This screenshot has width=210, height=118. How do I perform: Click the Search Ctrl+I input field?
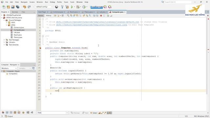178,2
